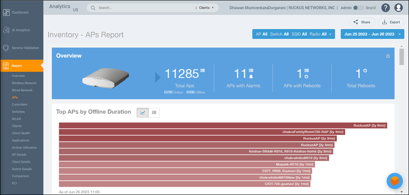The height and width of the screenshot is (195, 409).
Task: Open the Controllers report
Action: pos(19,105)
